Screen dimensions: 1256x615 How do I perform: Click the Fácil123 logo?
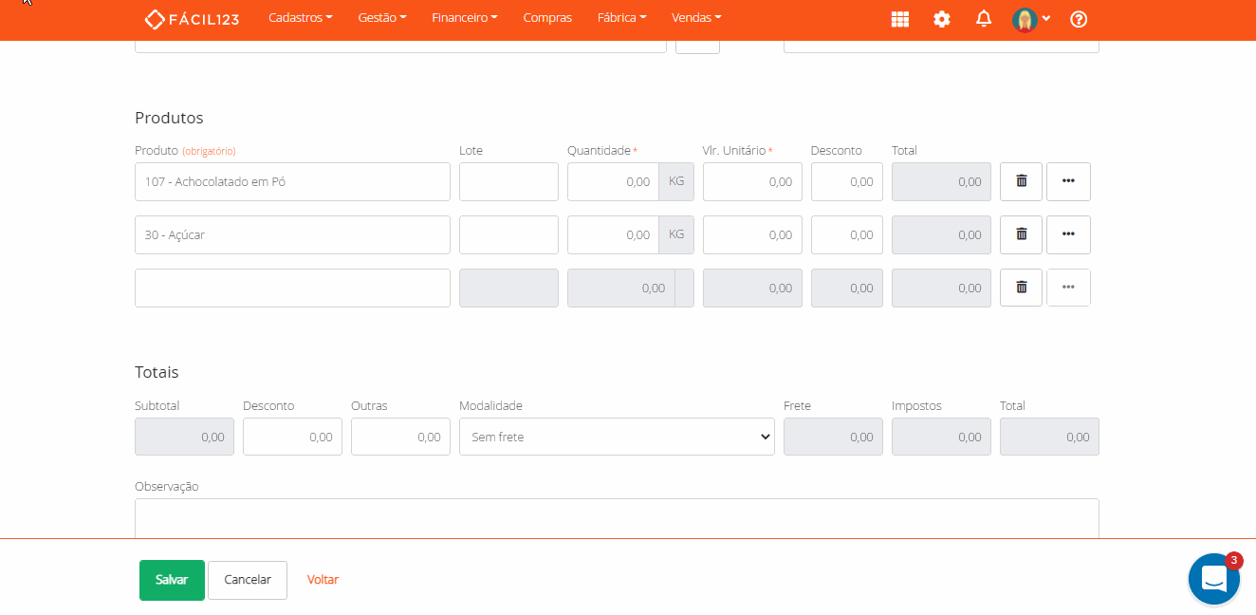(193, 19)
